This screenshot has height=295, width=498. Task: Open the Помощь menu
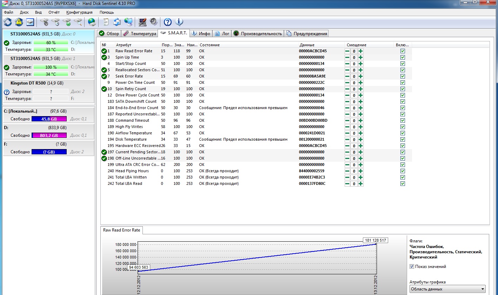pyautogui.click(x=107, y=12)
